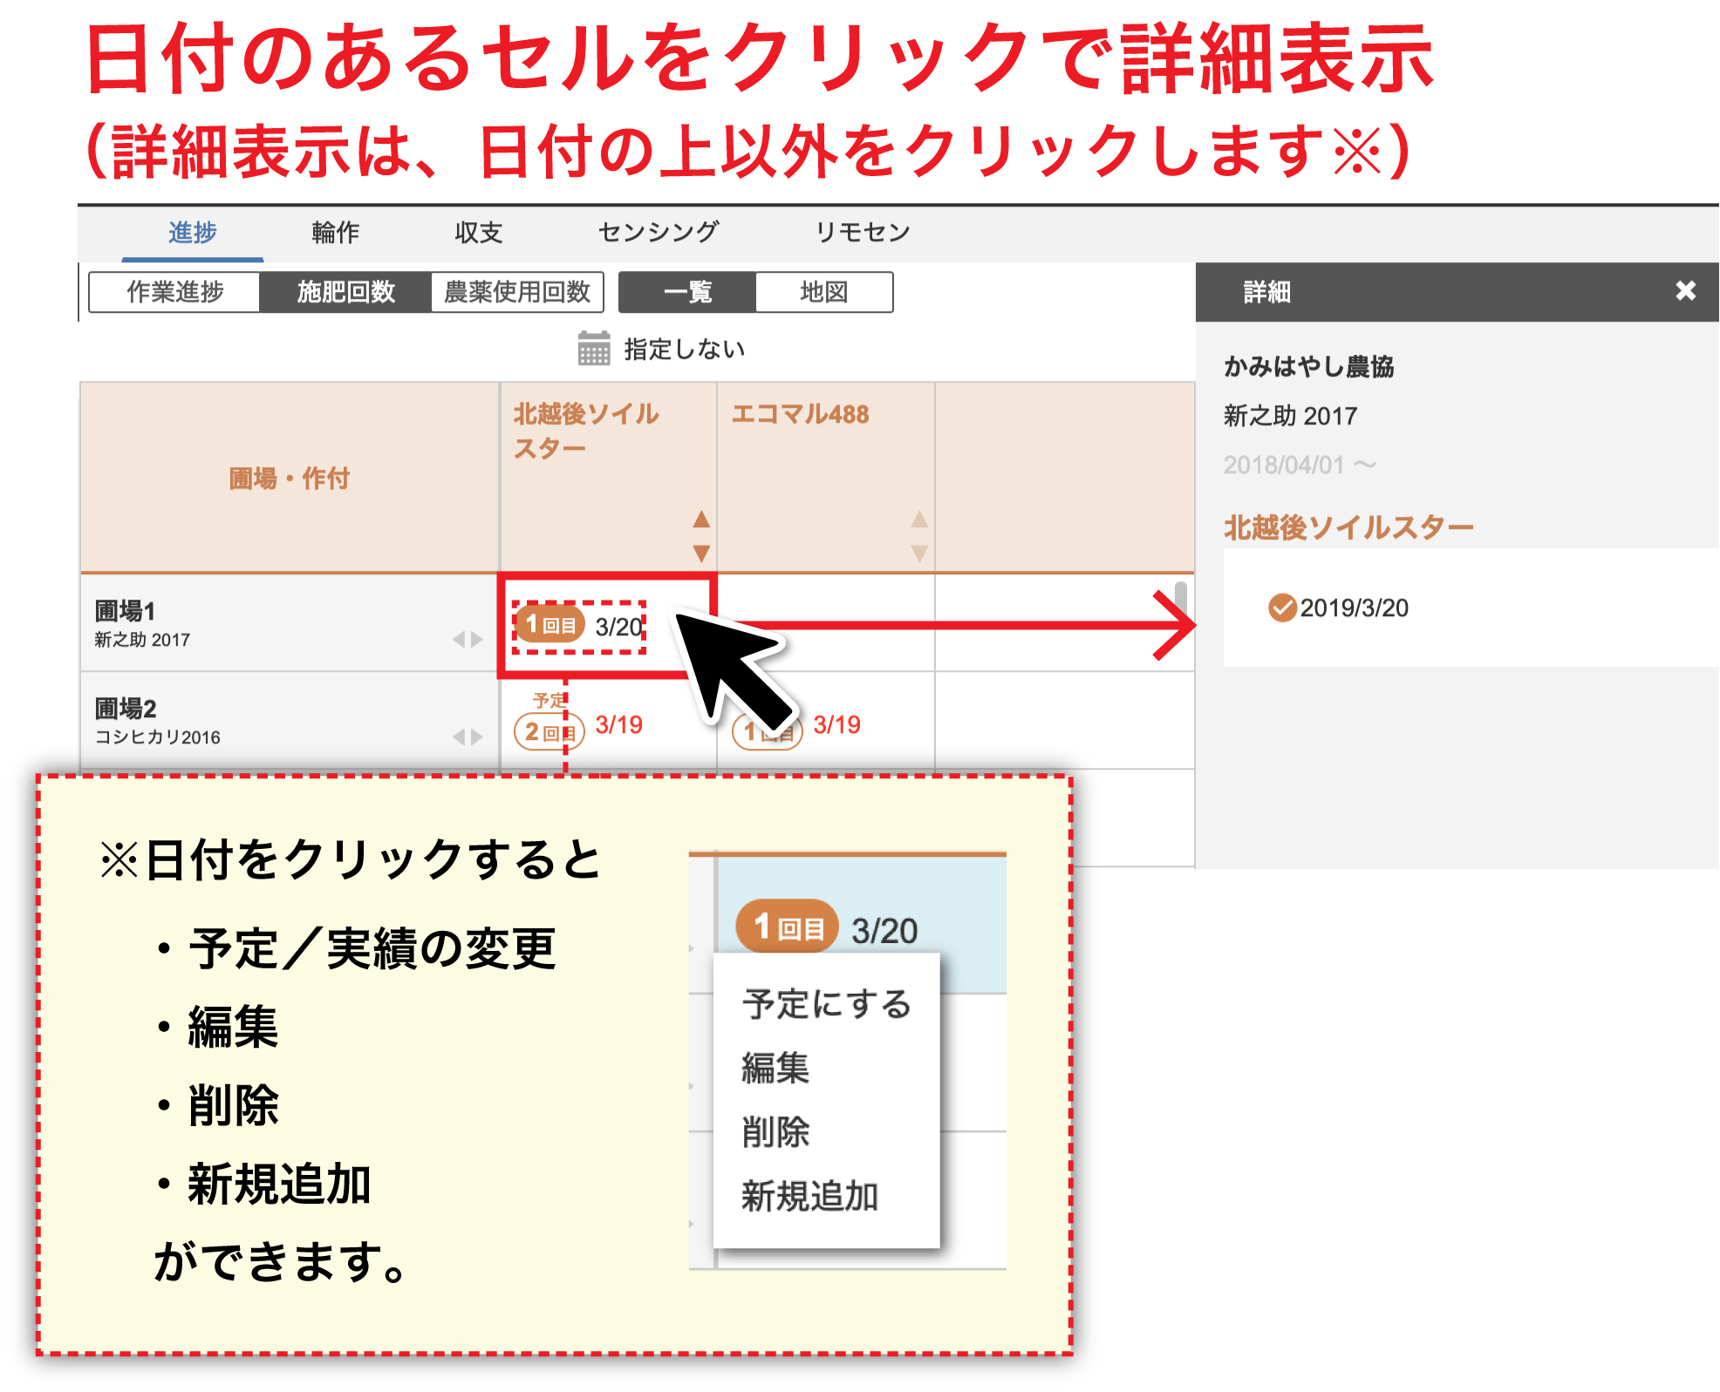Image resolution: width=1720 pixels, height=1392 pixels.
Task: Select the 圃場1 新之助 2017 row
Action: [290, 622]
